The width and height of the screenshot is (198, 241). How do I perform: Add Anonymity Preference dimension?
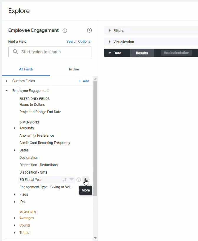click(37, 136)
